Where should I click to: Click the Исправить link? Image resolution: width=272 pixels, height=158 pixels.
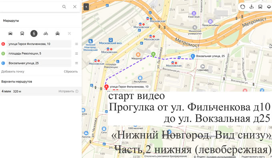(x=66, y=91)
